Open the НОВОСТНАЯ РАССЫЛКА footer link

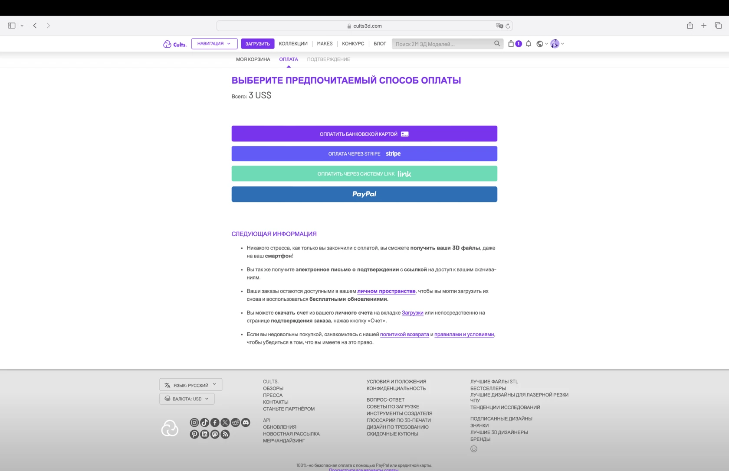point(292,434)
